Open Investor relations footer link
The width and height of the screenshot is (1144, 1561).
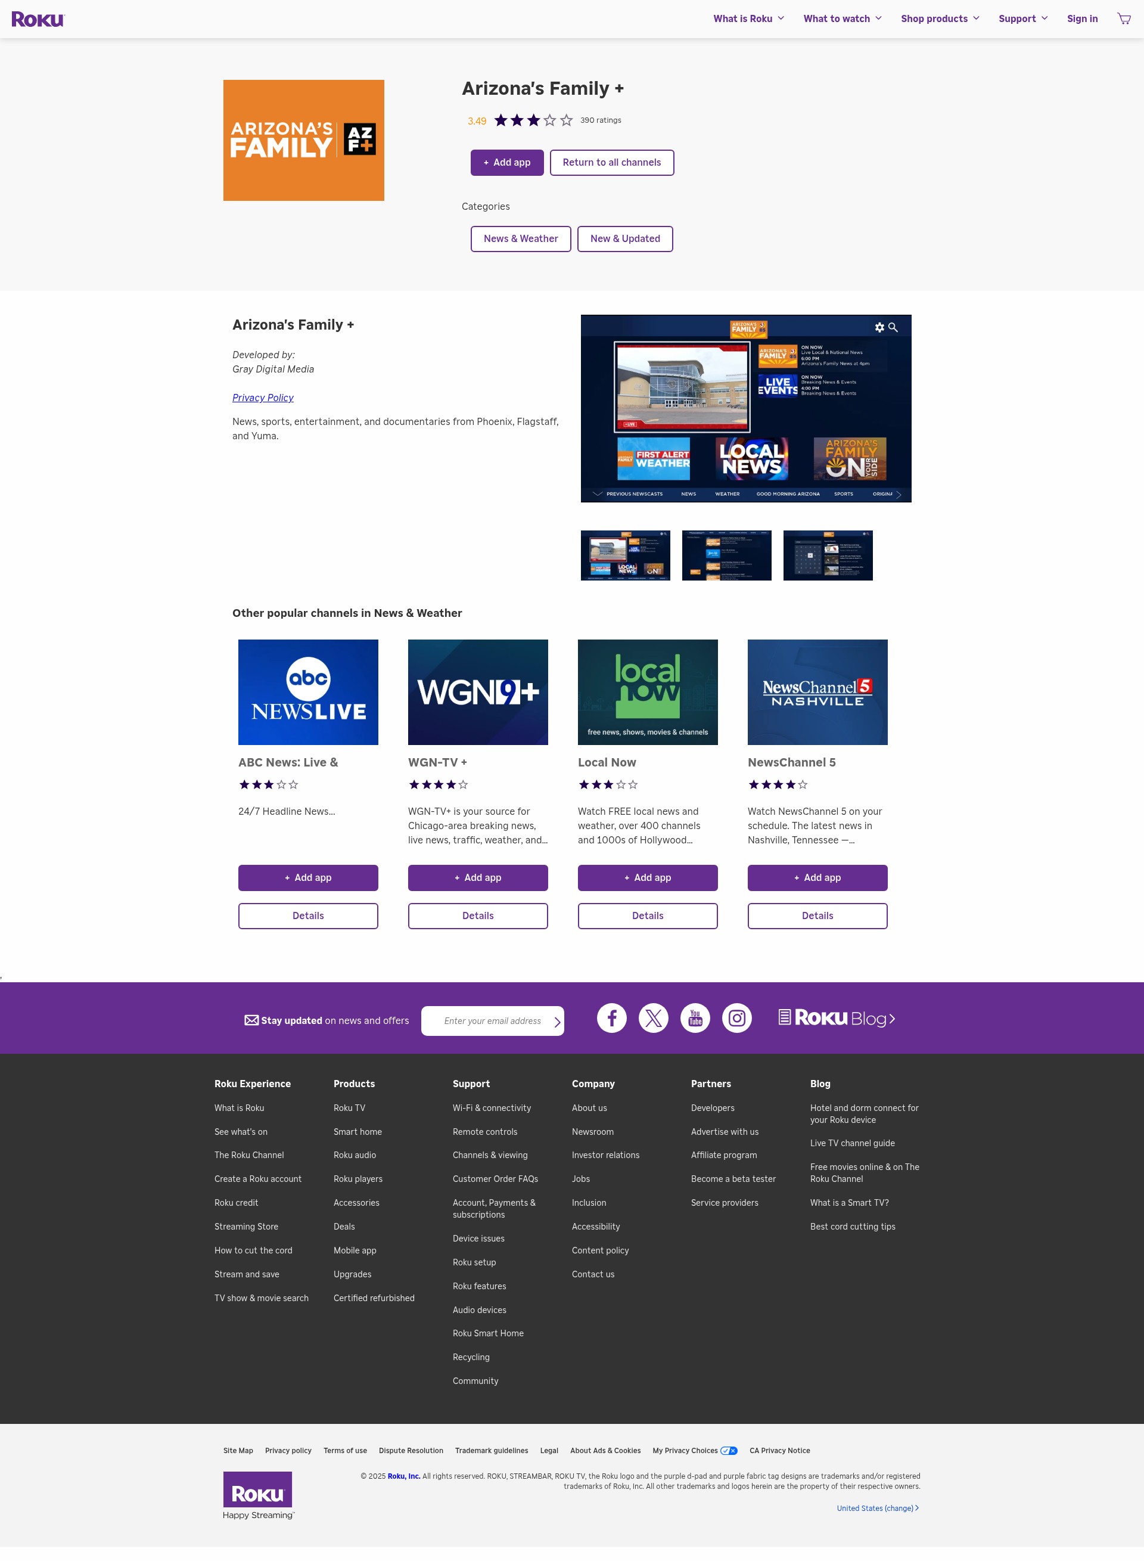pos(605,1155)
